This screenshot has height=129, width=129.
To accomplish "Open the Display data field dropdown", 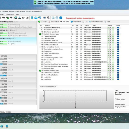I will [x=122, y=107].
